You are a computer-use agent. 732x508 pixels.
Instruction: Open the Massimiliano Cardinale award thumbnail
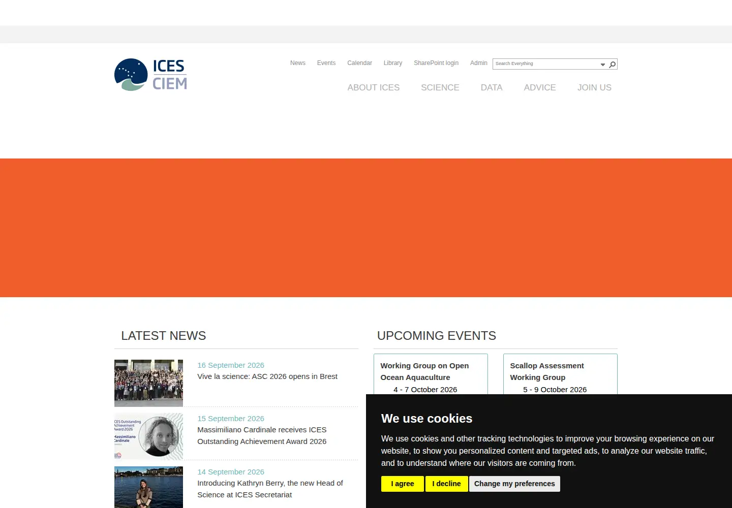pyautogui.click(x=148, y=436)
